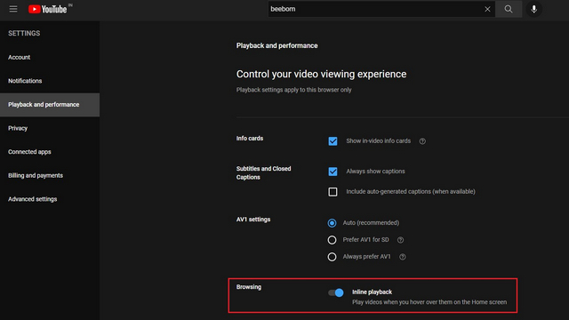Enable Include auto-generated captions checkbox
The height and width of the screenshot is (320, 569).
coord(333,192)
